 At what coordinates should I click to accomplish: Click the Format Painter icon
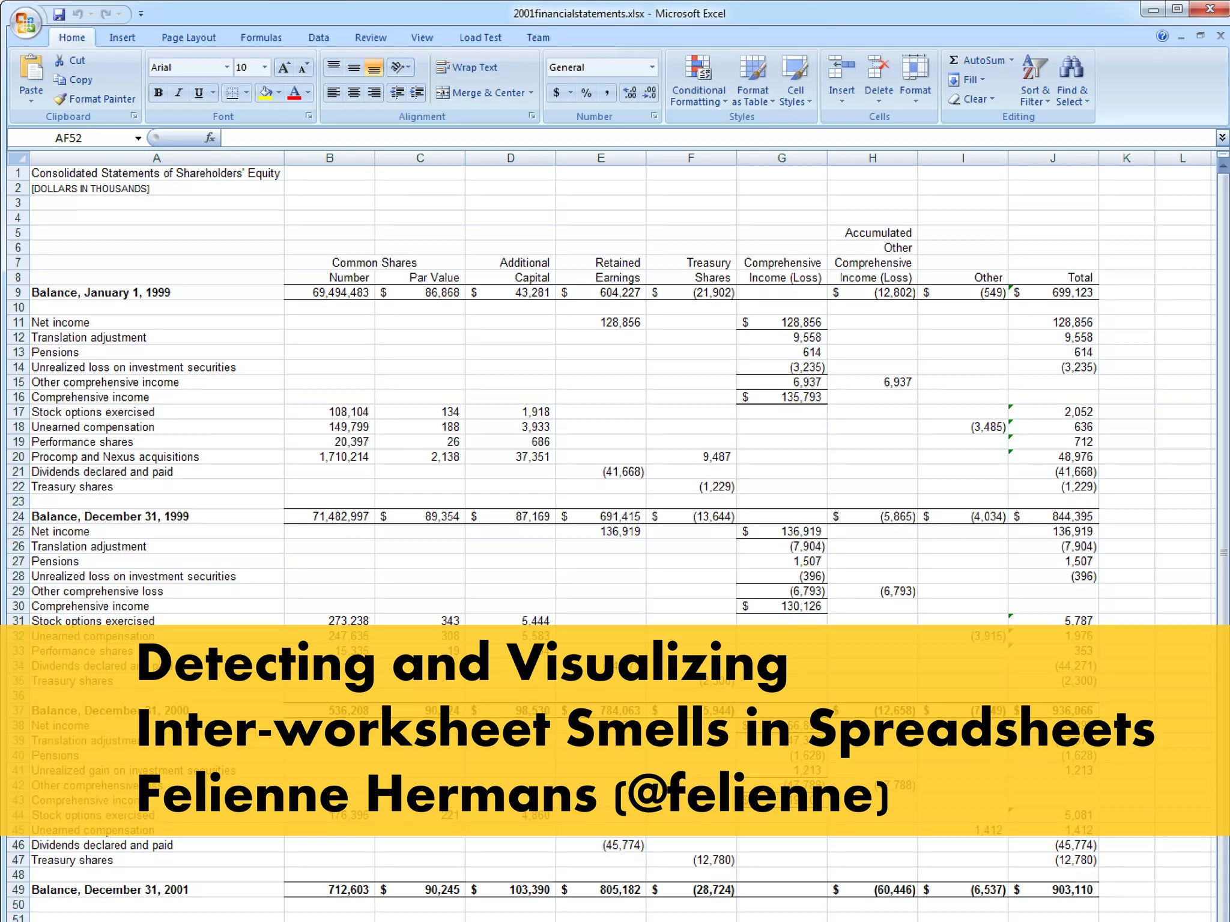[60, 99]
